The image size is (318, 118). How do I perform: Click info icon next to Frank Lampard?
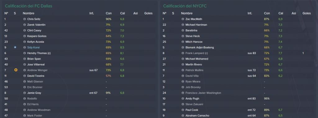pyautogui.click(x=183, y=53)
